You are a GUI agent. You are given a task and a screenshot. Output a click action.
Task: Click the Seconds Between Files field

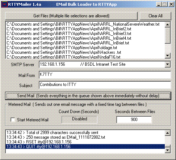[134, 120]
